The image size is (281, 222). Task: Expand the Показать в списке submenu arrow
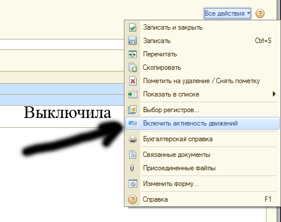274,94
